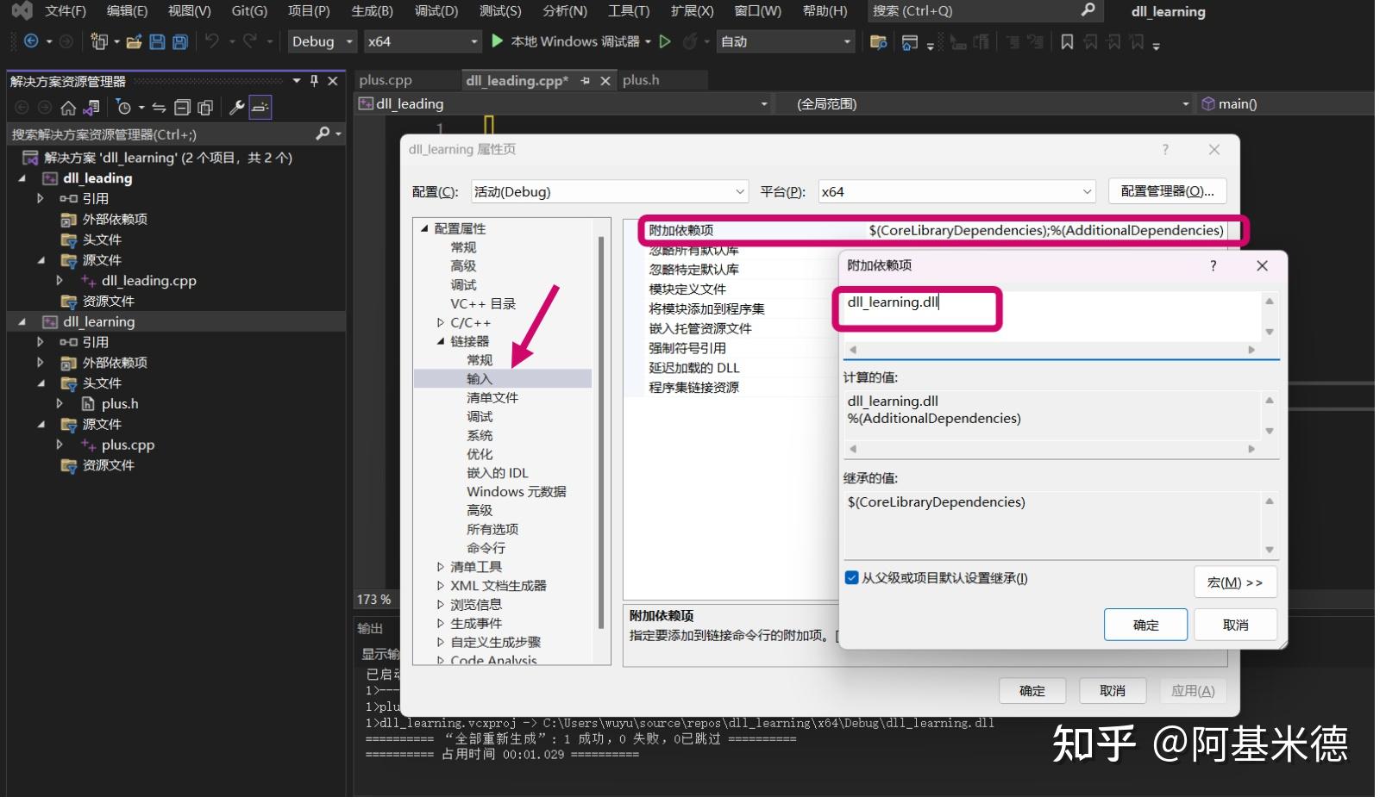The height and width of the screenshot is (803, 1386).
Task: Pin the Solution Explorer panel
Action: point(314,80)
